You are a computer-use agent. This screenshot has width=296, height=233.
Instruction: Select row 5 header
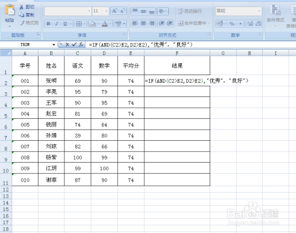pos(6,114)
